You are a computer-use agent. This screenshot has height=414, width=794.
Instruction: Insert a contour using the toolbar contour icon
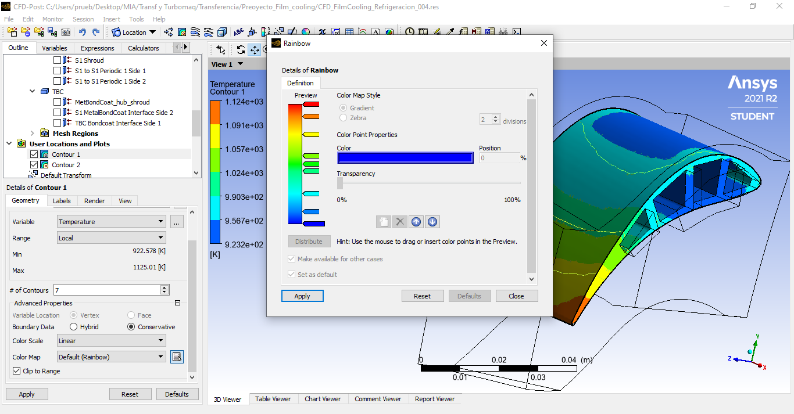tap(182, 32)
